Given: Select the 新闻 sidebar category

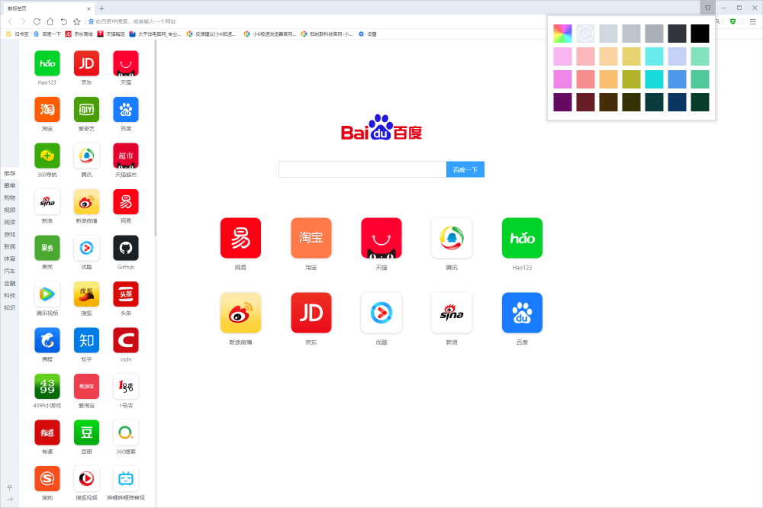Looking at the screenshot, I should pos(10,246).
